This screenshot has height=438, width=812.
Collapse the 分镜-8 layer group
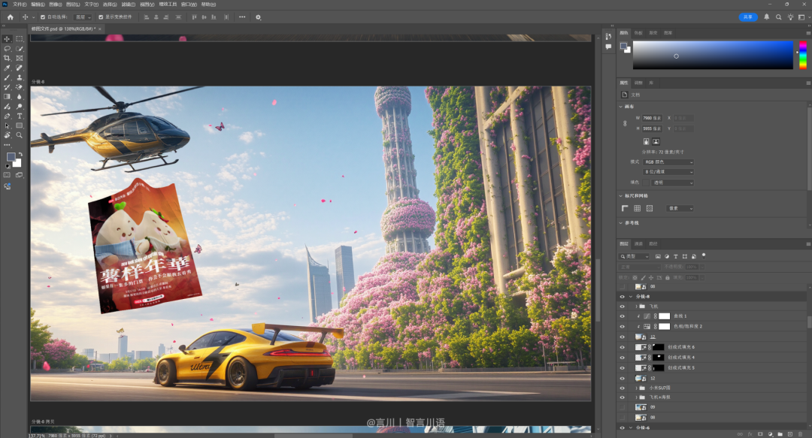pyautogui.click(x=630, y=296)
